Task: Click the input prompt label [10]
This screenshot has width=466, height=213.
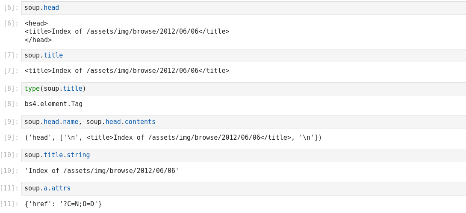Action: tap(9, 155)
